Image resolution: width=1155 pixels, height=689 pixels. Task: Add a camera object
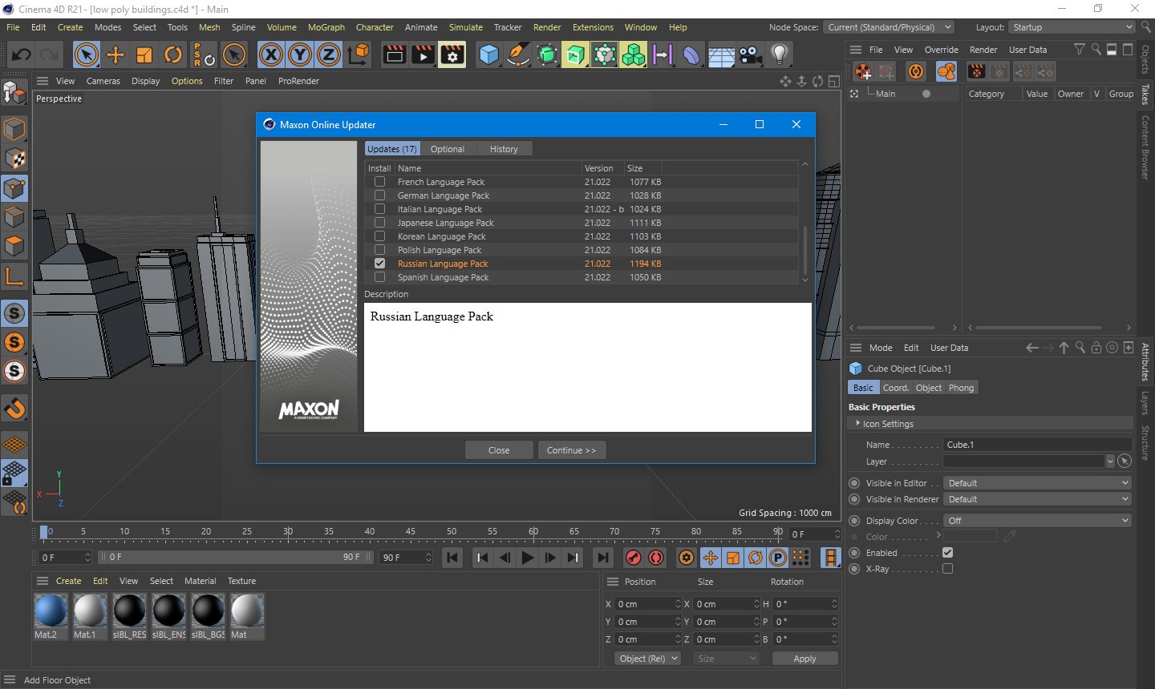pyautogui.click(x=750, y=54)
